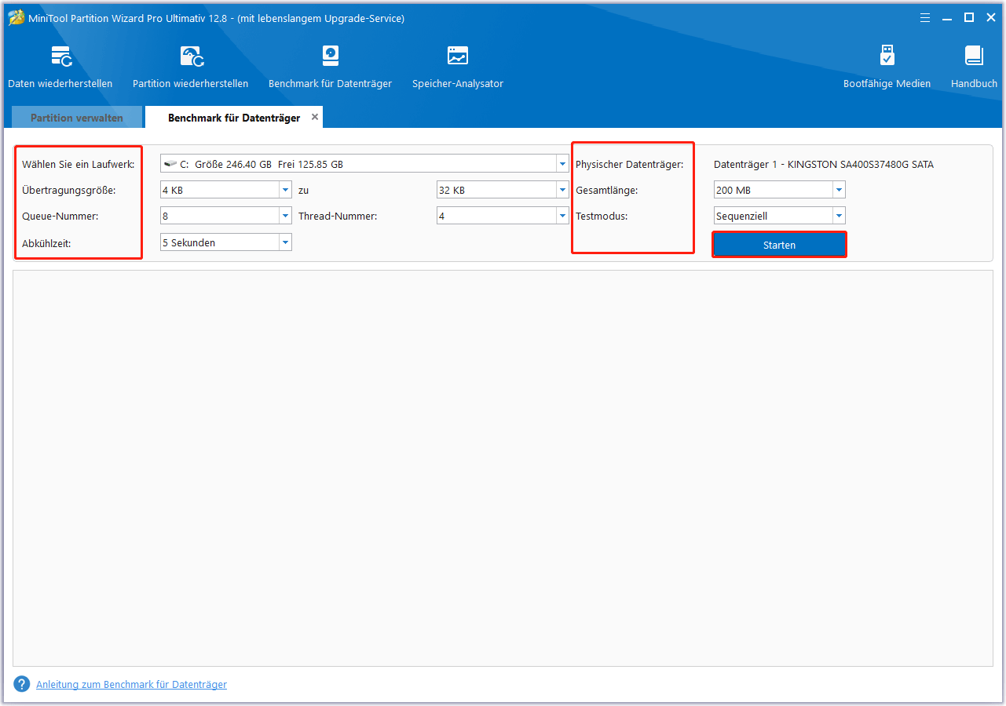The image size is (1006, 706).
Task: Change Gesamtlänge from 200 MB
Action: [839, 191]
